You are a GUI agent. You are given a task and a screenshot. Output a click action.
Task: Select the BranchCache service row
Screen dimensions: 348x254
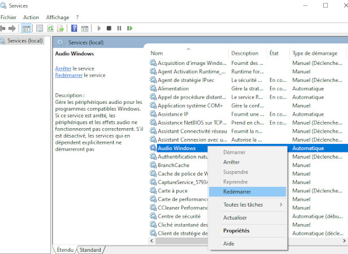point(173,165)
